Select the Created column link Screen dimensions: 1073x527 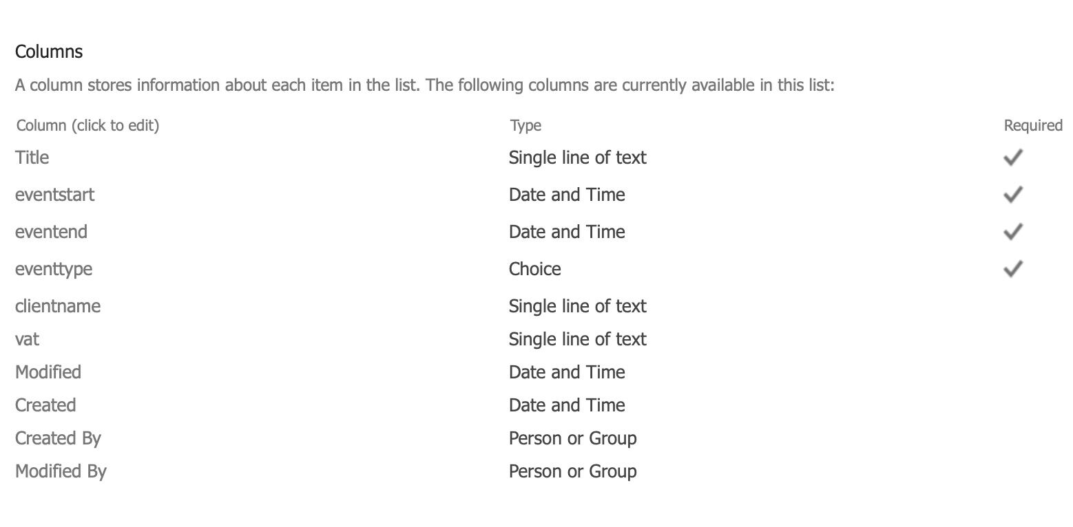45,405
